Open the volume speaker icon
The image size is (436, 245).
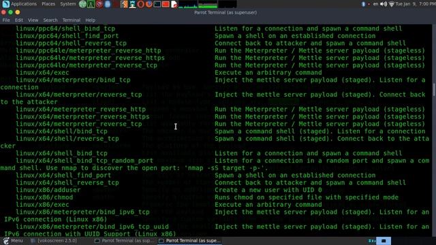coord(384,4)
